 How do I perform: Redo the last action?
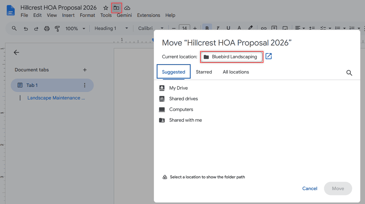point(36,28)
